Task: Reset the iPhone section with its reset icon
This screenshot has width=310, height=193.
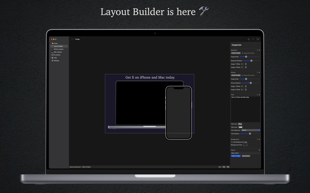Action: click(x=257, y=72)
